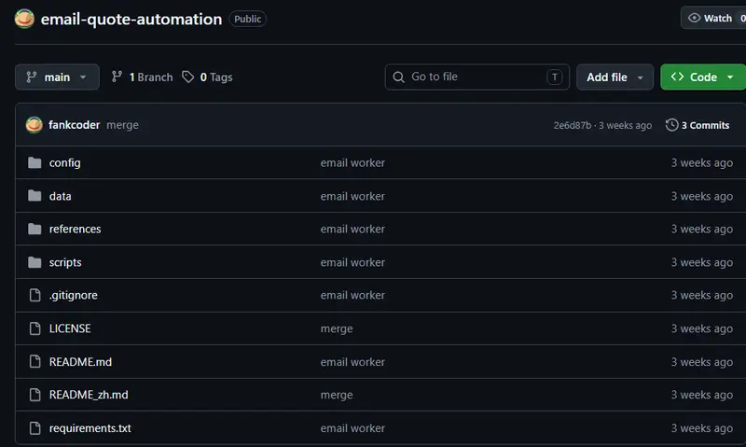The height and width of the screenshot is (447, 746).
Task: Click the folder icon for data
Action: [x=35, y=196]
